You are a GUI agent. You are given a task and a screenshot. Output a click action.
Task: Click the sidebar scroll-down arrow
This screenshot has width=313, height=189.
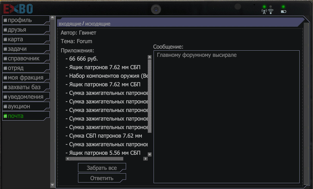pos(52,185)
